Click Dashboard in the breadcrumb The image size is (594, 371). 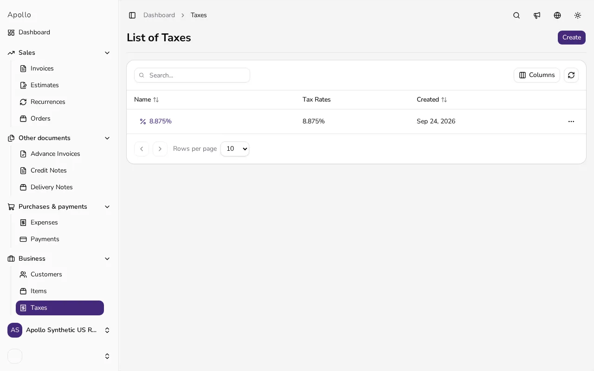tap(159, 15)
